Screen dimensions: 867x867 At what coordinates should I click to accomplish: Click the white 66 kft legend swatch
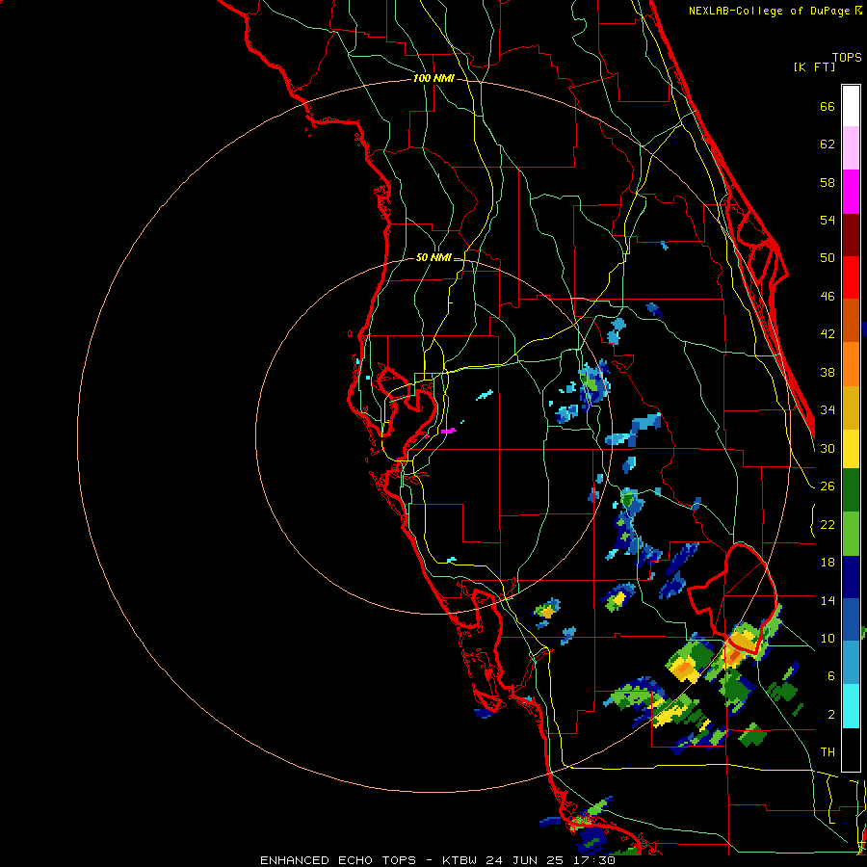pyautogui.click(x=851, y=106)
